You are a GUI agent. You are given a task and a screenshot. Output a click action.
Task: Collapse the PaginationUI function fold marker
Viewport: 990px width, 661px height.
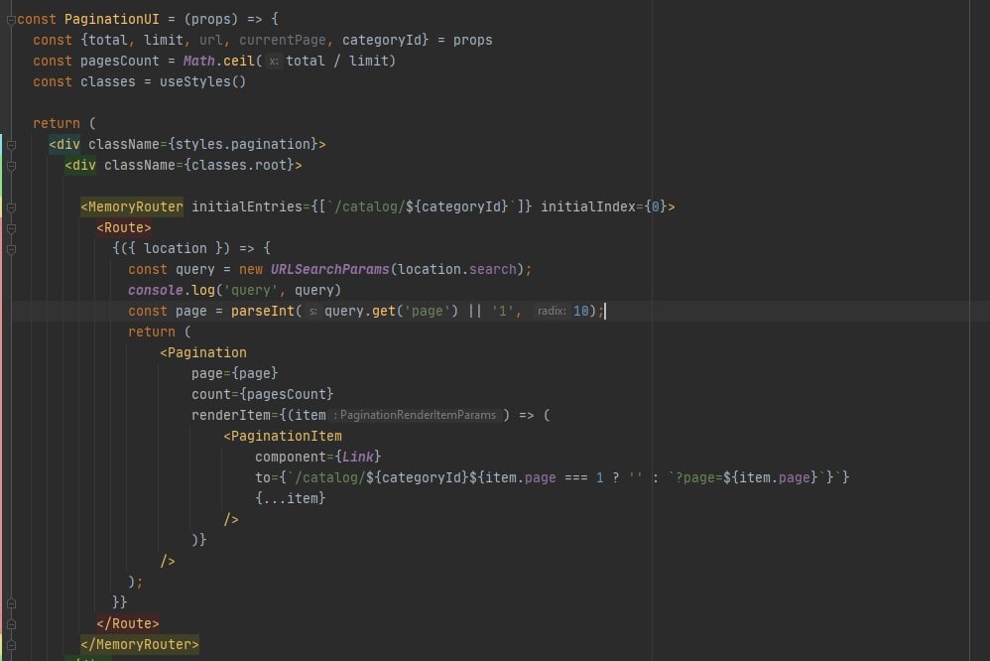point(11,20)
